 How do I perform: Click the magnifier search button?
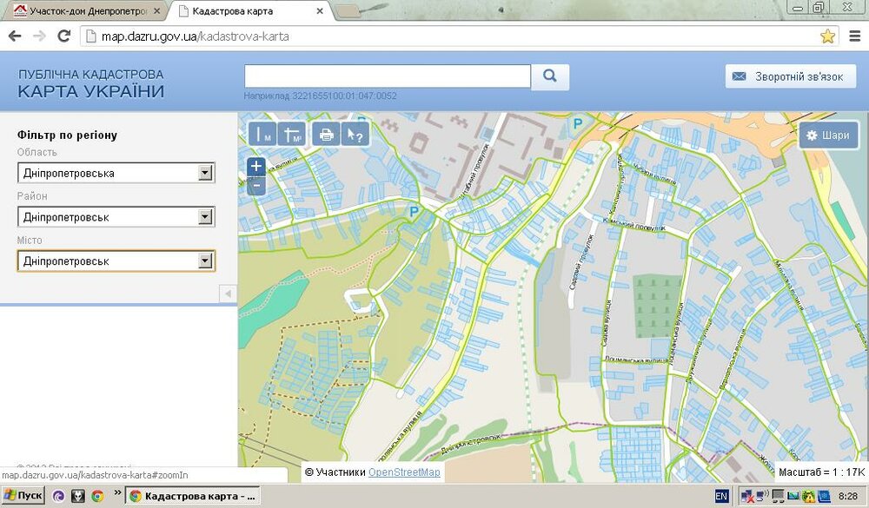(x=550, y=76)
